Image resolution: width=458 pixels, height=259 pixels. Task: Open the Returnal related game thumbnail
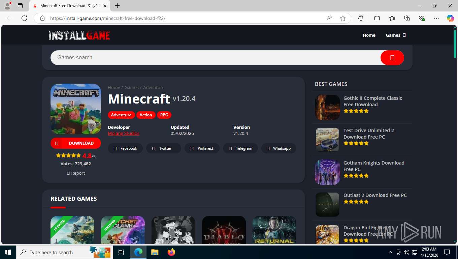[x=274, y=230]
